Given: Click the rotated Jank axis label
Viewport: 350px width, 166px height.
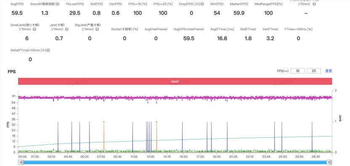Looking at the screenshot, I should pyautogui.click(x=340, y=118).
